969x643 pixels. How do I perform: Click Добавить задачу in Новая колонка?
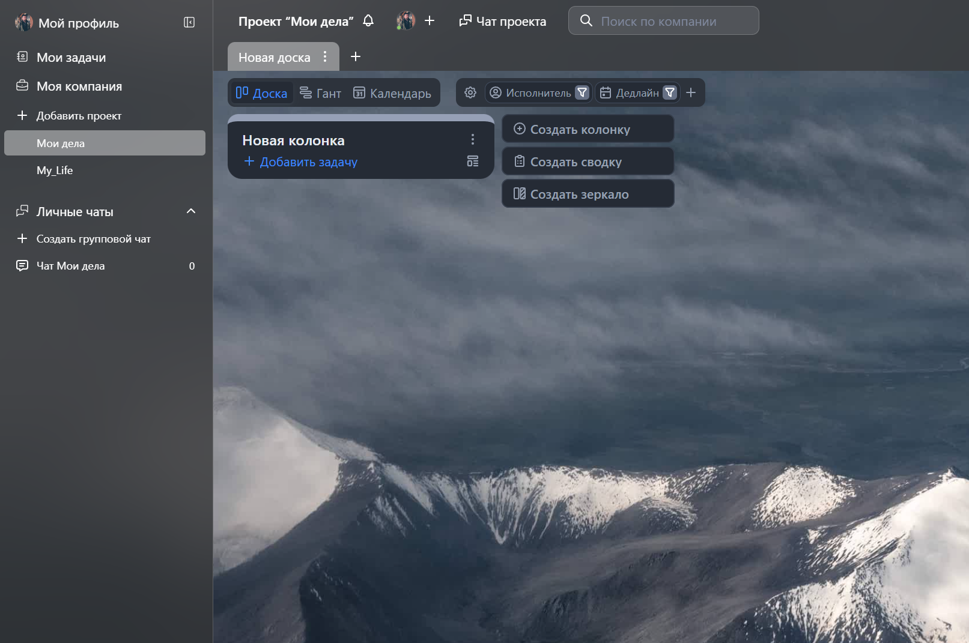[301, 162]
